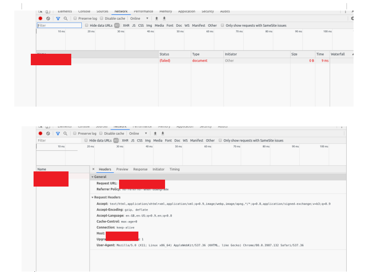The height and width of the screenshot is (272, 377).
Task: Filter by Media in lower DevTools
Action: [x=158, y=140]
